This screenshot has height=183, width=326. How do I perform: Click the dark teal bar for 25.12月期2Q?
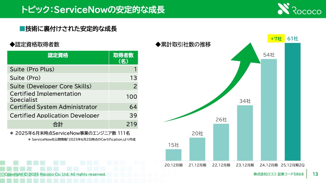tap(293, 102)
